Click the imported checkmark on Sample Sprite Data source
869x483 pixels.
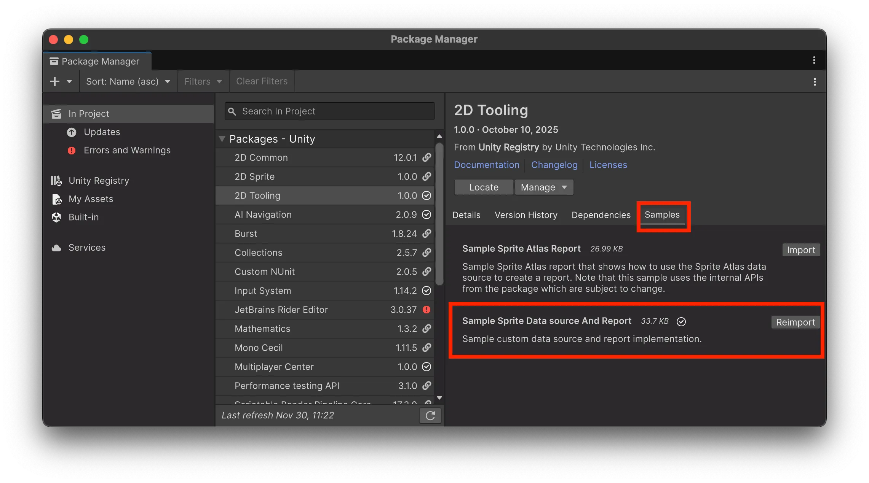(x=681, y=322)
